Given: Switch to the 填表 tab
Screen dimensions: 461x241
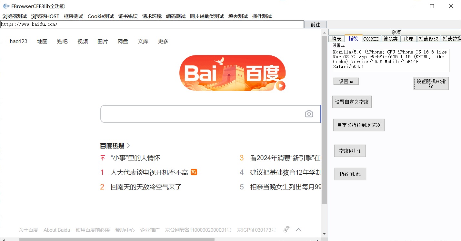Looking at the screenshot, I should pyautogui.click(x=336, y=39).
